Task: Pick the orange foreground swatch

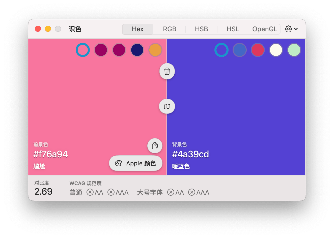Action: (155, 50)
